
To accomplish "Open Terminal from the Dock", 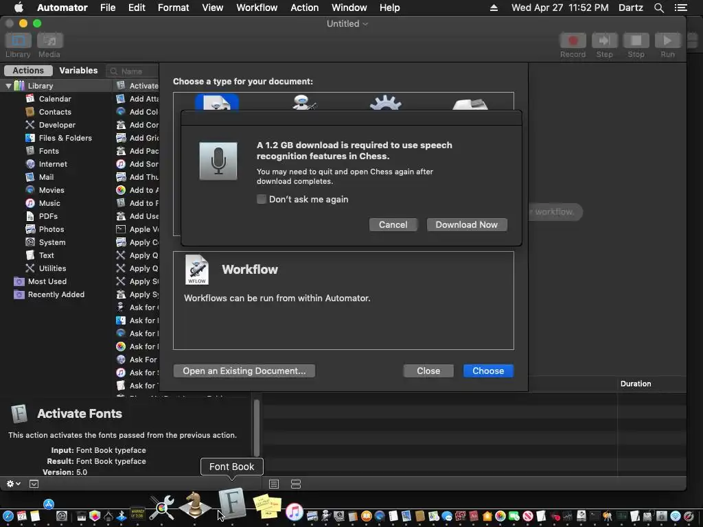I will [595, 516].
